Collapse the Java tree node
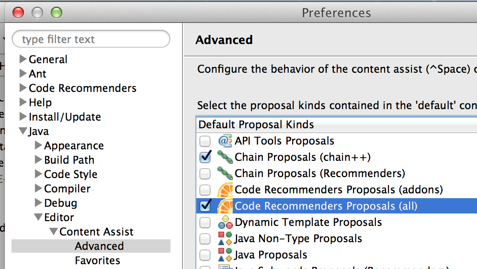Viewport: 477px width, 269px height. coord(23,131)
